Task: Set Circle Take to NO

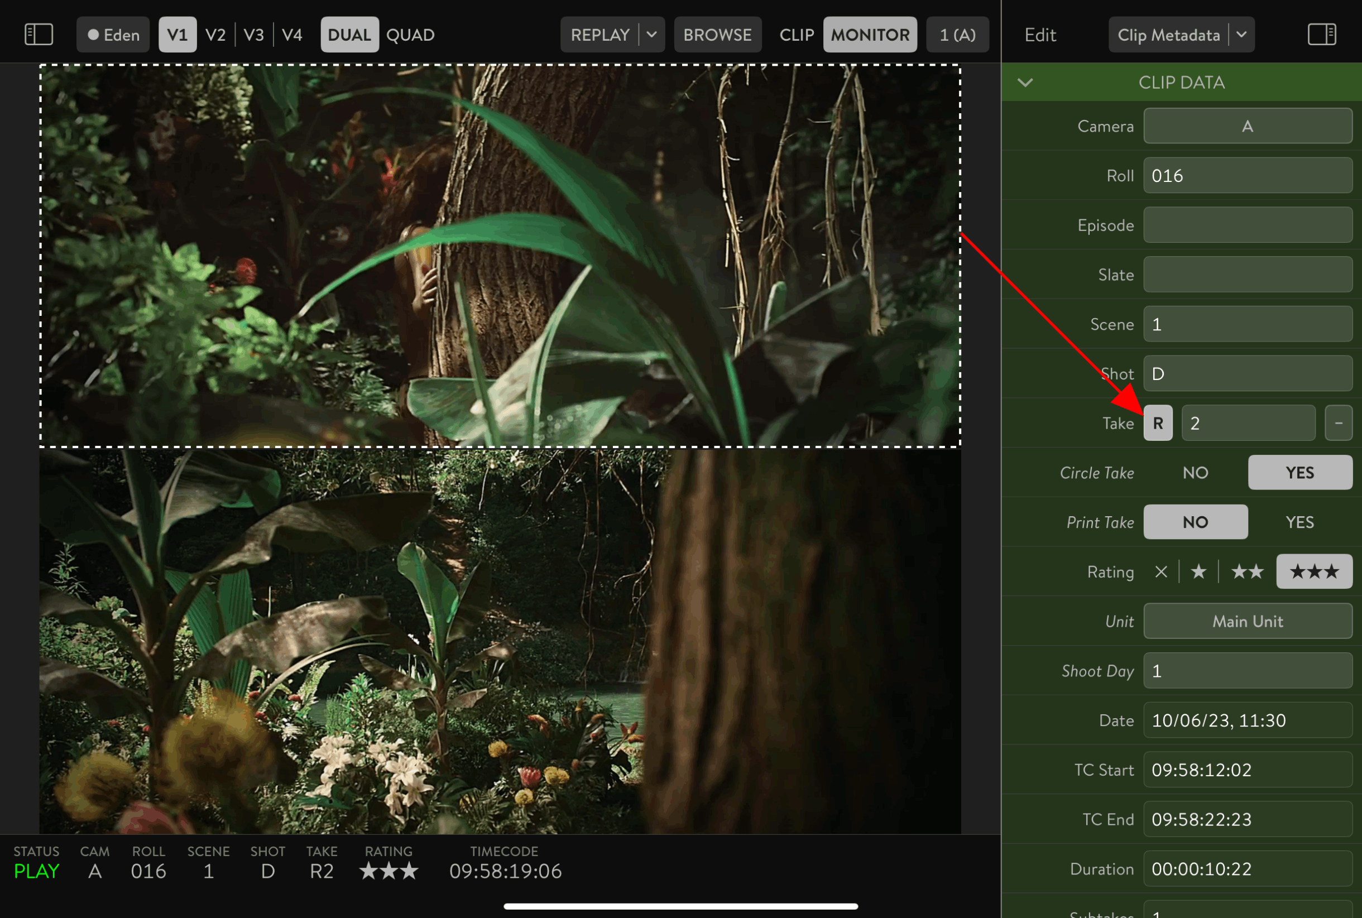Action: [x=1195, y=473]
